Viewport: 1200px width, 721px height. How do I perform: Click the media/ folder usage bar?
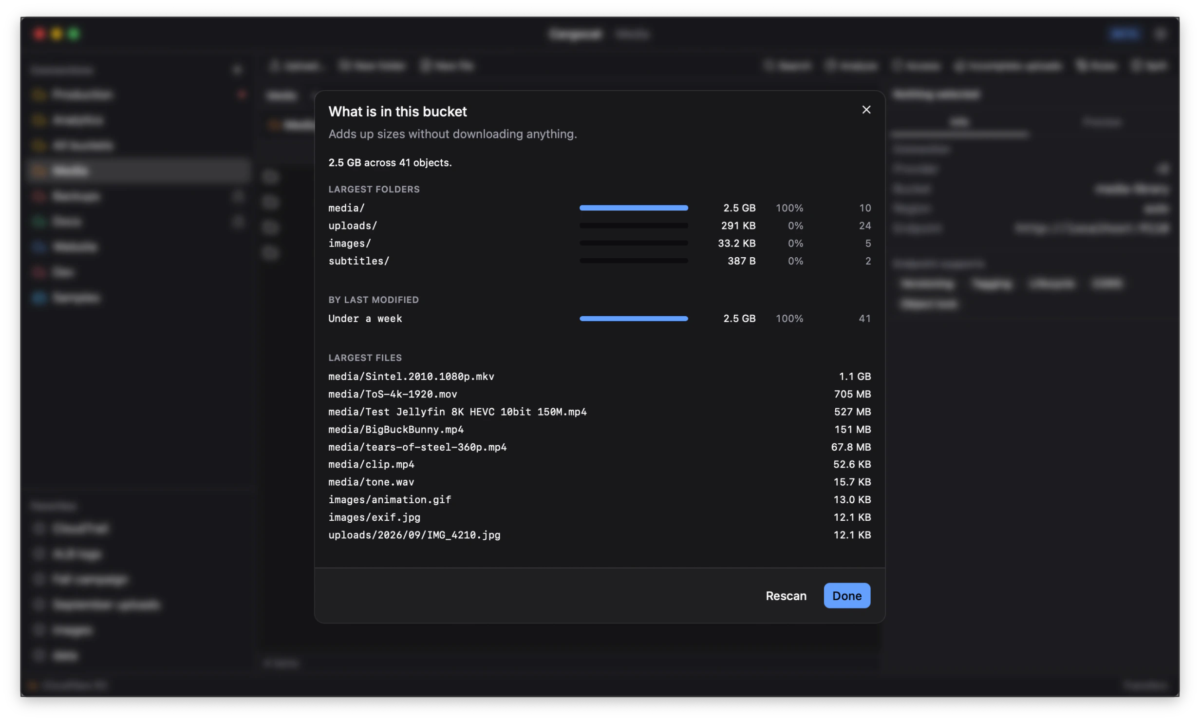click(634, 208)
